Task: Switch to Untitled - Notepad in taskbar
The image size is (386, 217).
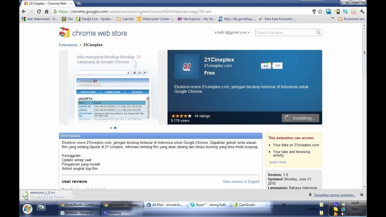Action: point(79,213)
